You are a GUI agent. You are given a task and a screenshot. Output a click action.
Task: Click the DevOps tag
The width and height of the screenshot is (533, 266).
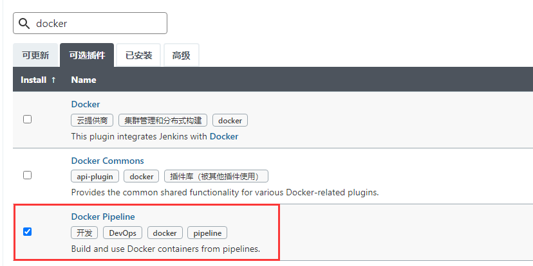click(x=123, y=233)
